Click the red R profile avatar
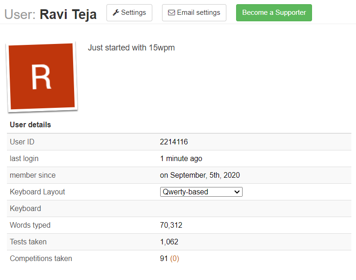The width and height of the screenshot is (356, 280). coord(42,76)
